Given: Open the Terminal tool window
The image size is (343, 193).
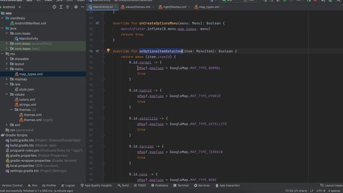Looking at the screenshot, I should 181,185.
